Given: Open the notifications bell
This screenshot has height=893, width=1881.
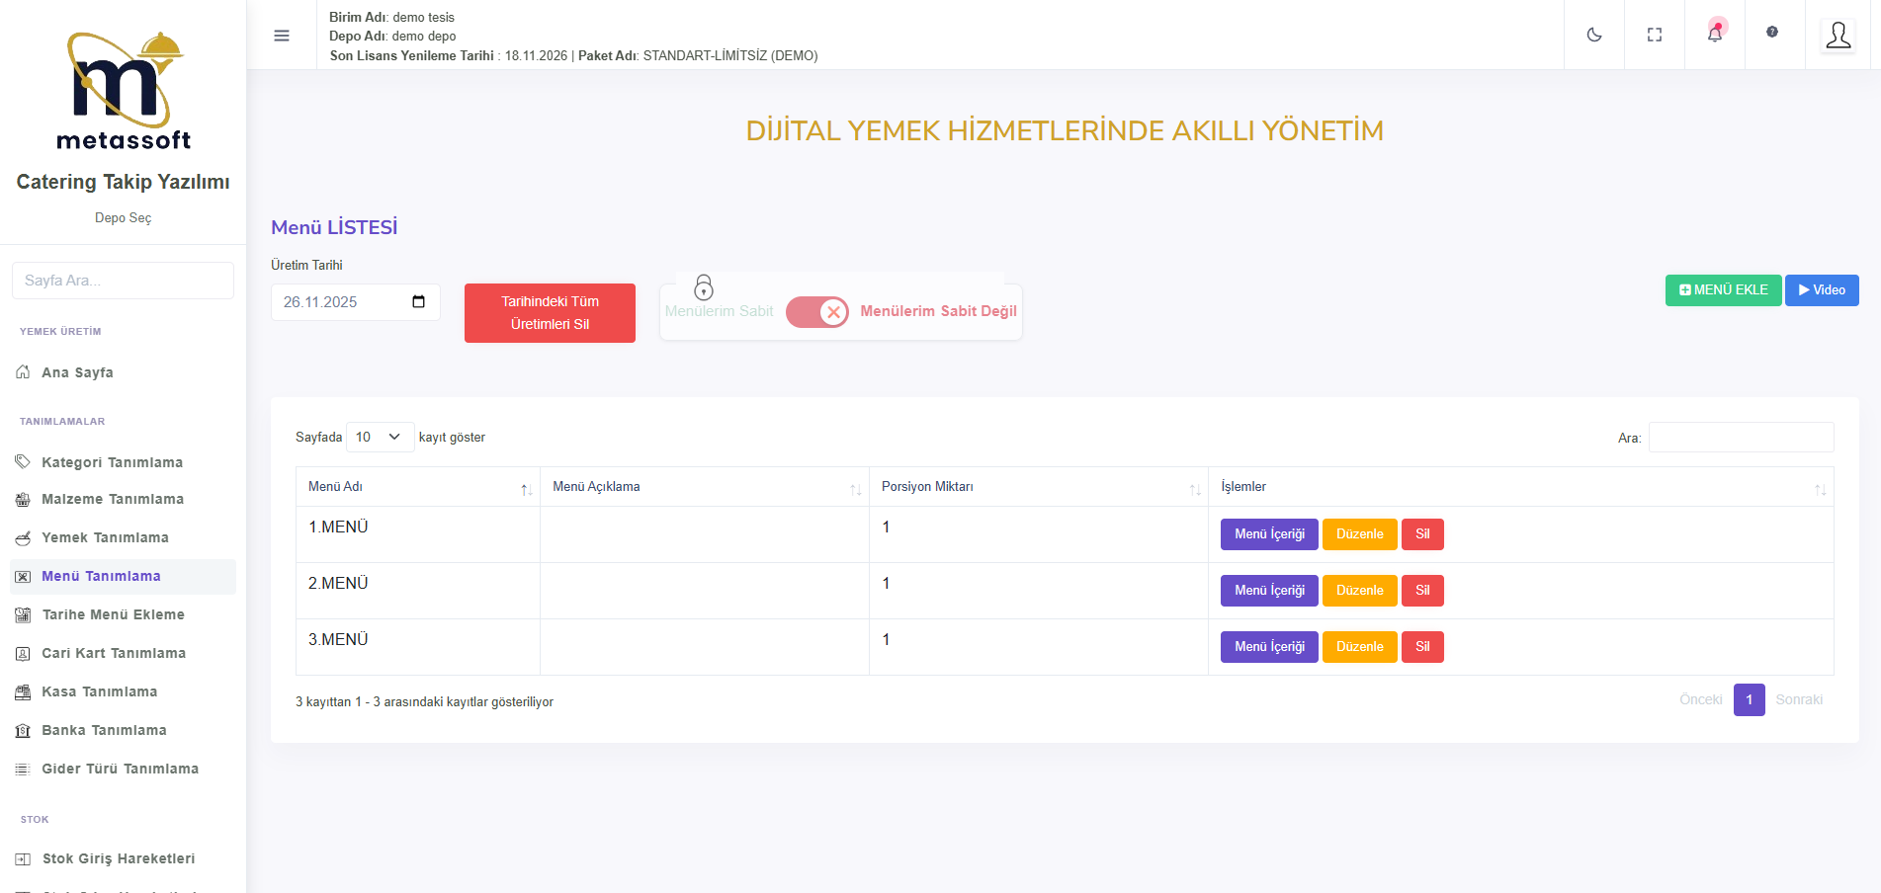Looking at the screenshot, I should (1715, 34).
